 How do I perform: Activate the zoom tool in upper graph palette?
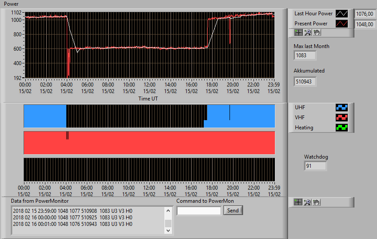(308, 32)
